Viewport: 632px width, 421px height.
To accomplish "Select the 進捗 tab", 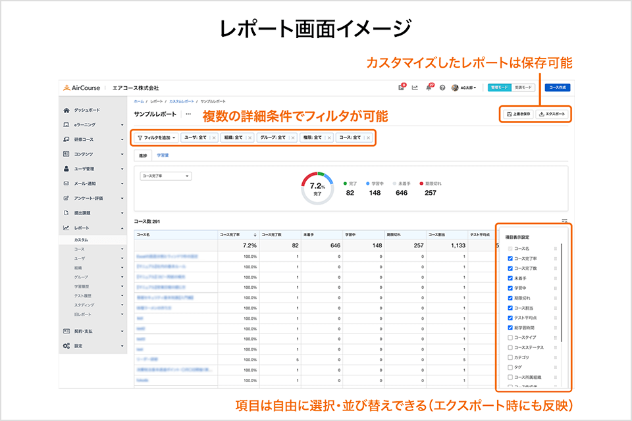I will (x=143, y=155).
